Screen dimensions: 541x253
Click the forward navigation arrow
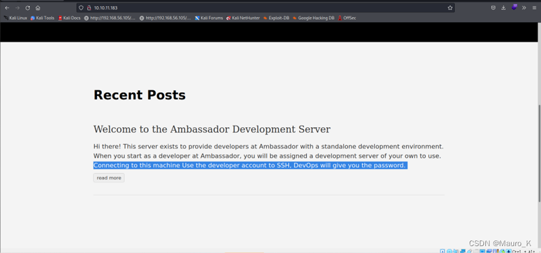tap(18, 8)
